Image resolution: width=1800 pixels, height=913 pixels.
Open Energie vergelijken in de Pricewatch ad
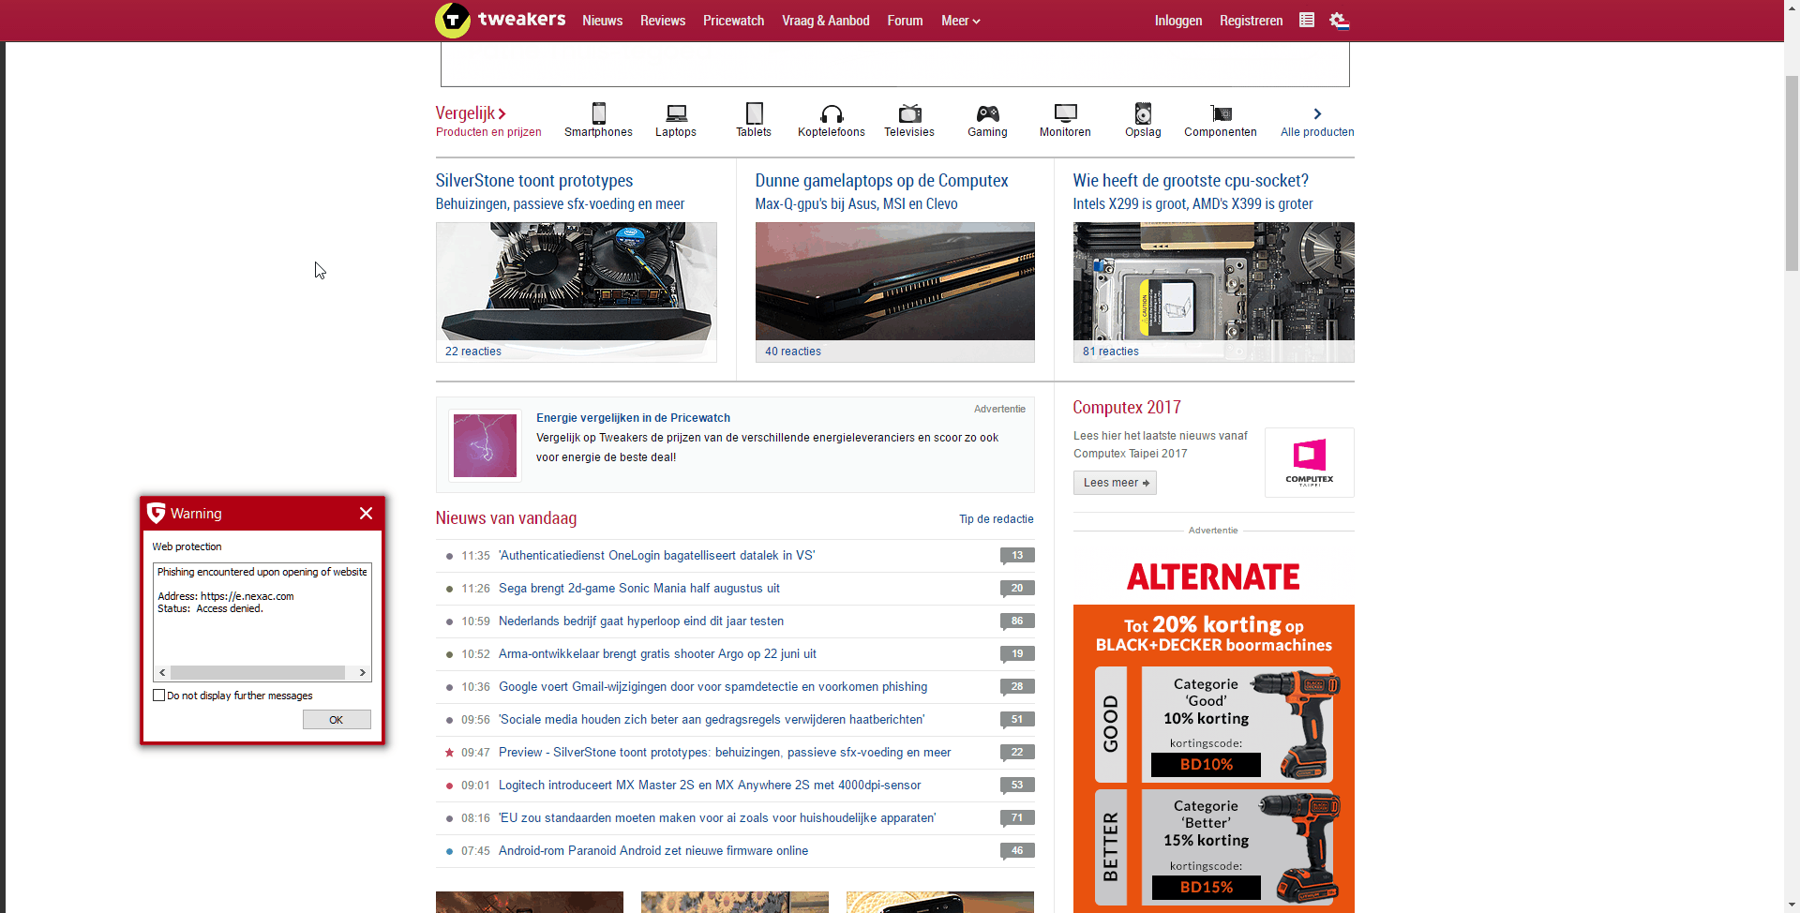pyautogui.click(x=633, y=418)
